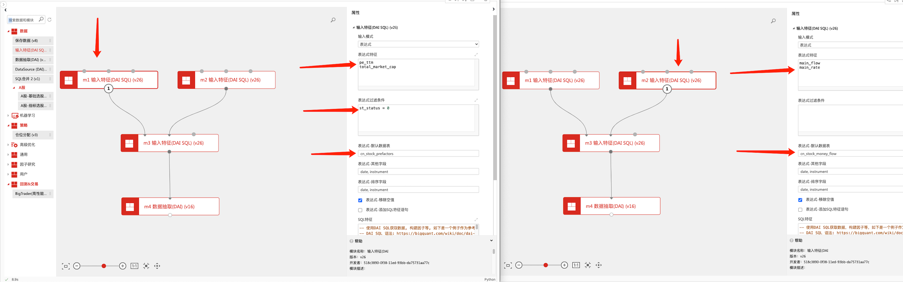Collapse the 数据 category in sidebar
Viewport: 903px width, 282px height.
tap(8, 31)
